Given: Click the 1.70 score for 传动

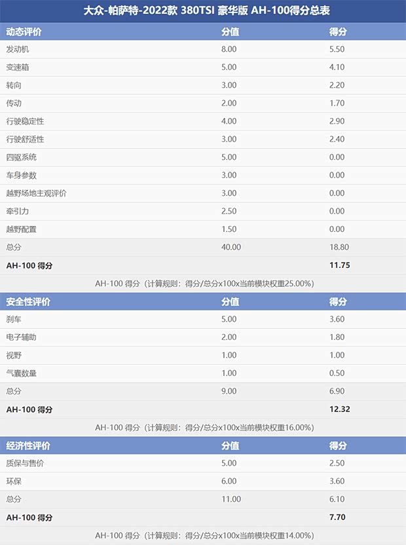Looking at the screenshot, I should pyautogui.click(x=337, y=103).
